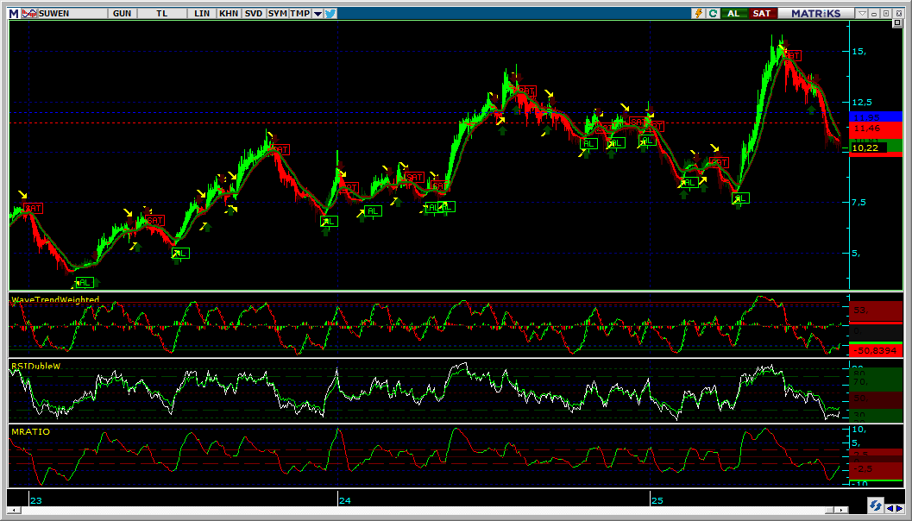
Task: Select the TMP toolbar item
Action: click(x=300, y=14)
